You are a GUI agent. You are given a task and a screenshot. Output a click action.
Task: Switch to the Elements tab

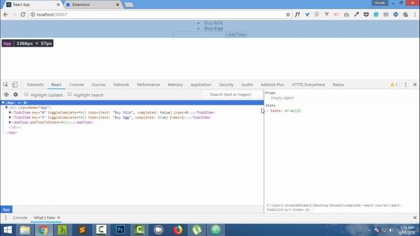35,85
